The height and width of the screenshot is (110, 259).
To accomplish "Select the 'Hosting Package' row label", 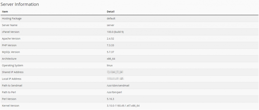I will click(12, 18).
